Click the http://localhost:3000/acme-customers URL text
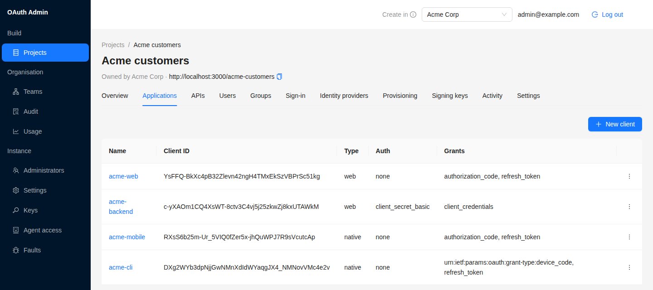This screenshot has width=653, height=290. (222, 77)
